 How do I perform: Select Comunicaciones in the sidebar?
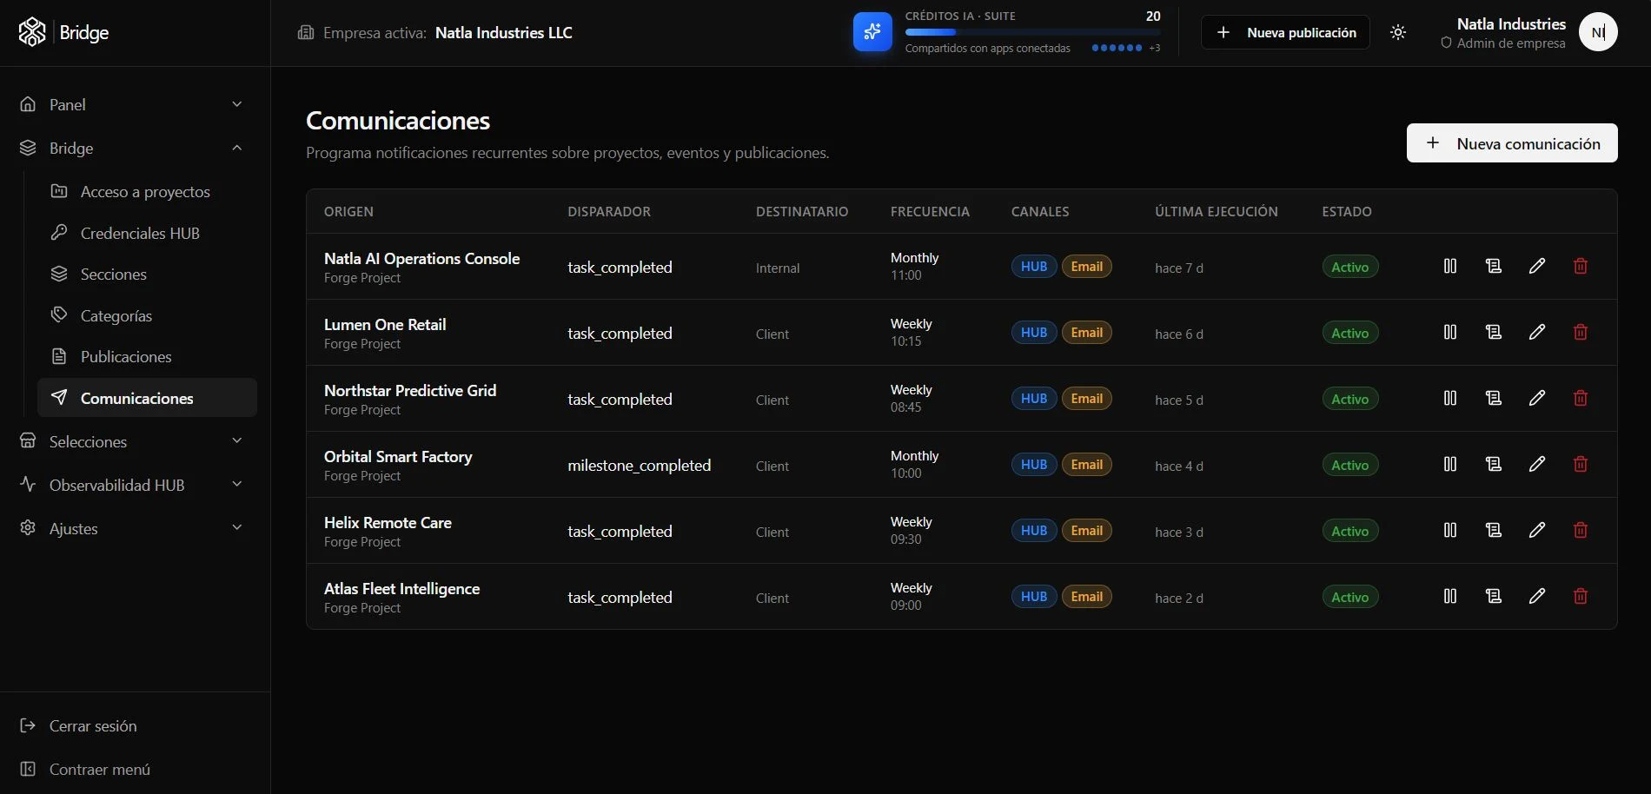click(148, 398)
